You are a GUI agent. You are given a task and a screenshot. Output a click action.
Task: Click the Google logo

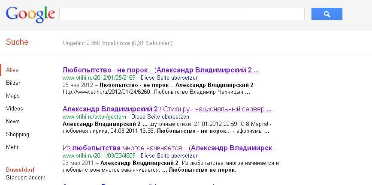click(30, 14)
